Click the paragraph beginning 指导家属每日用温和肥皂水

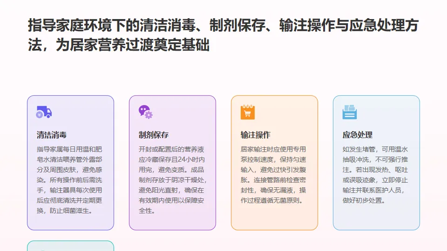pos(69,180)
